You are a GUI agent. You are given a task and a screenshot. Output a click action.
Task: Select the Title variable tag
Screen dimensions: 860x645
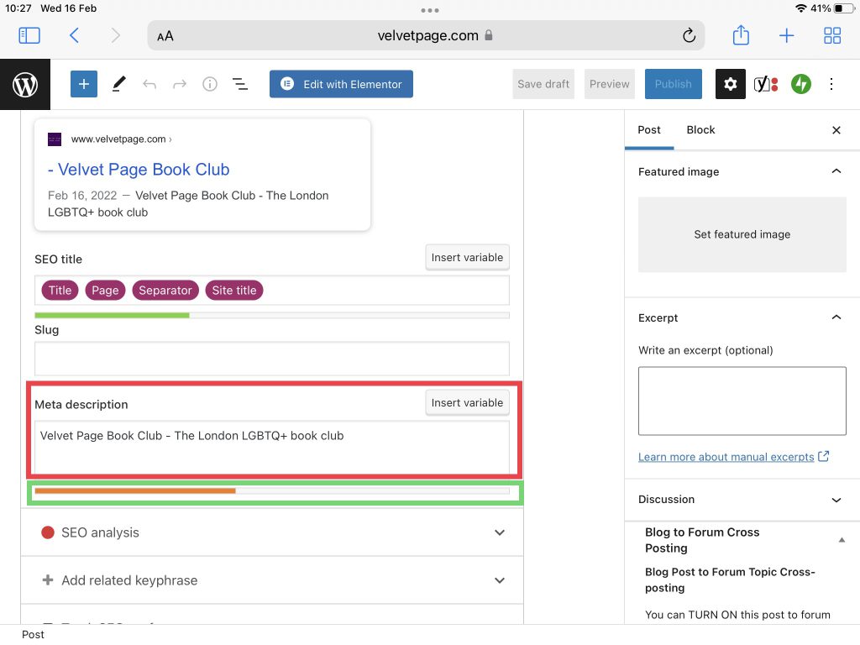pos(60,290)
